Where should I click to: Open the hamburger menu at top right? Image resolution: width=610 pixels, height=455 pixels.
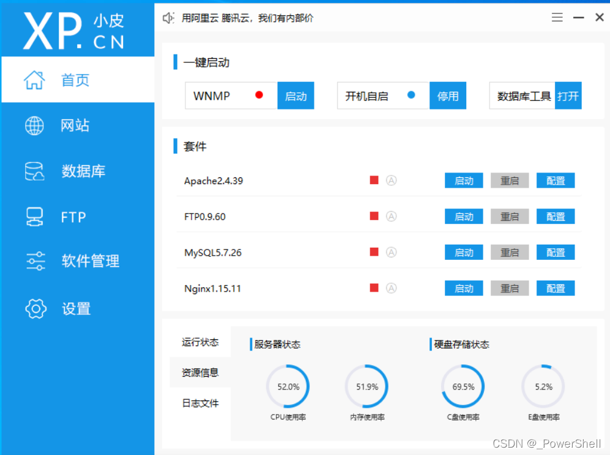(557, 17)
